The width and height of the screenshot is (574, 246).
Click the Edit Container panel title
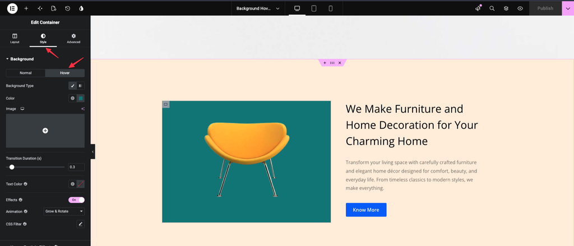45,22
